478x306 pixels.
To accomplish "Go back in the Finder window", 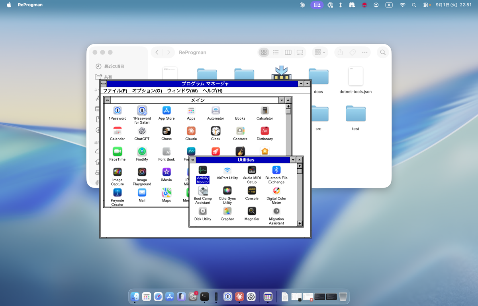I will pyautogui.click(x=157, y=52).
